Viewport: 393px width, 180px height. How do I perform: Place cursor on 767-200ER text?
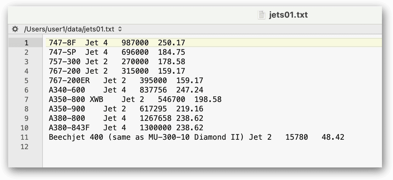(x=69, y=81)
